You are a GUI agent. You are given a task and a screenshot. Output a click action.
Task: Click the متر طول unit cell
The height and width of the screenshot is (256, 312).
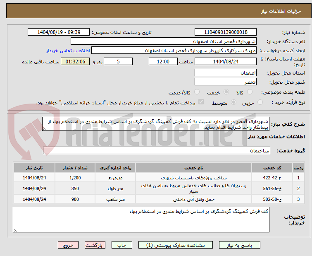coord(115,188)
